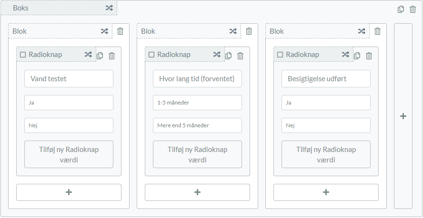The height and width of the screenshot is (218, 423).
Task: Click plus button below second Blok's Radioknap
Action: click(x=197, y=192)
